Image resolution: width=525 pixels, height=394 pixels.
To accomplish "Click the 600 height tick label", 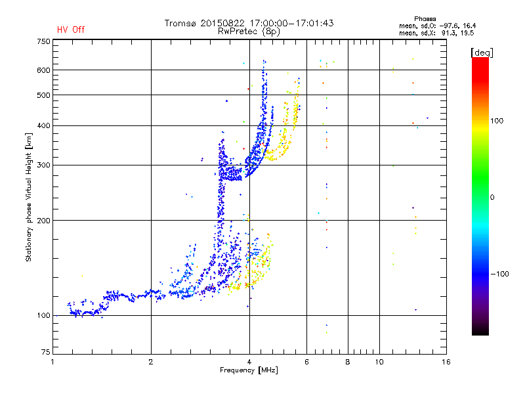I will pyautogui.click(x=43, y=70).
